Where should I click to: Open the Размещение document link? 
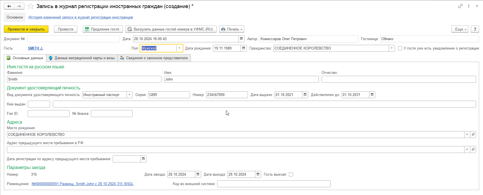pos(83,184)
